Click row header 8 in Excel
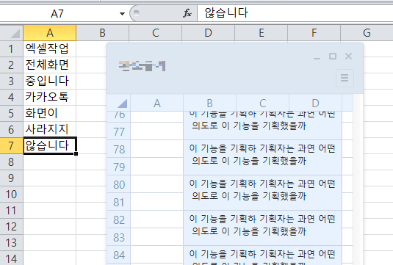The width and height of the screenshot is (393, 265). (x=12, y=161)
